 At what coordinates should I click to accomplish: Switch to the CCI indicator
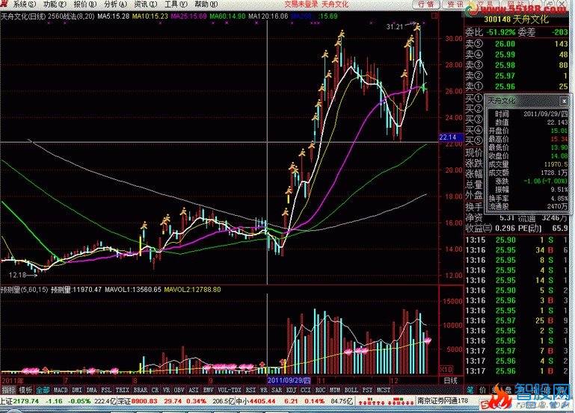coord(306,391)
